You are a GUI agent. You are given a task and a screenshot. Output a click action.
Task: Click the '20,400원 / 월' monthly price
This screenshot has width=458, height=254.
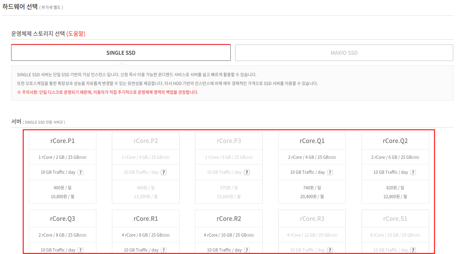(312, 196)
